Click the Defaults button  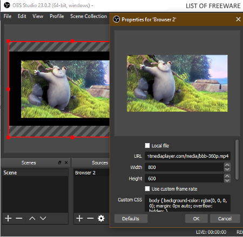[x=131, y=219]
